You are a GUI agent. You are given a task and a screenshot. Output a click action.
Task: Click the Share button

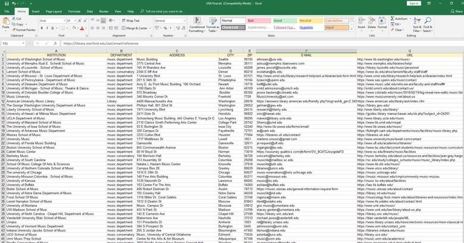click(x=457, y=11)
